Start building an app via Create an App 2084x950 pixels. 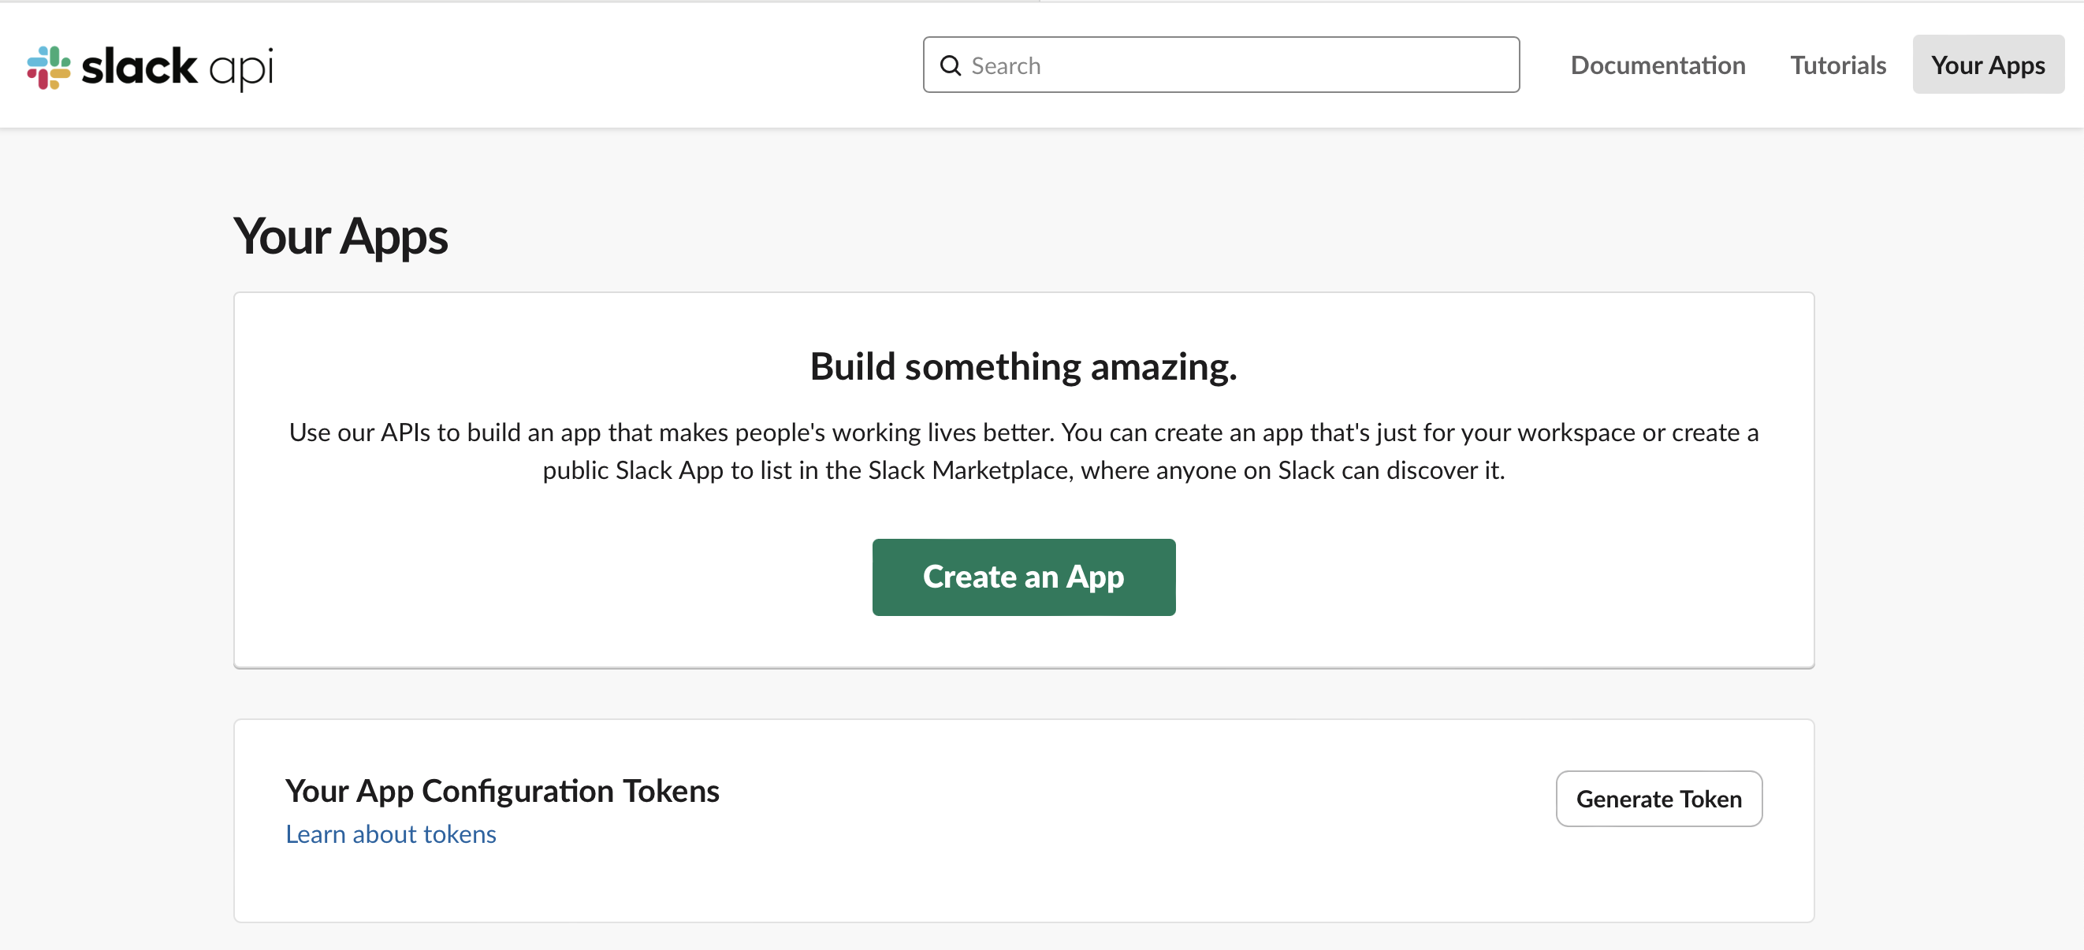(x=1023, y=577)
